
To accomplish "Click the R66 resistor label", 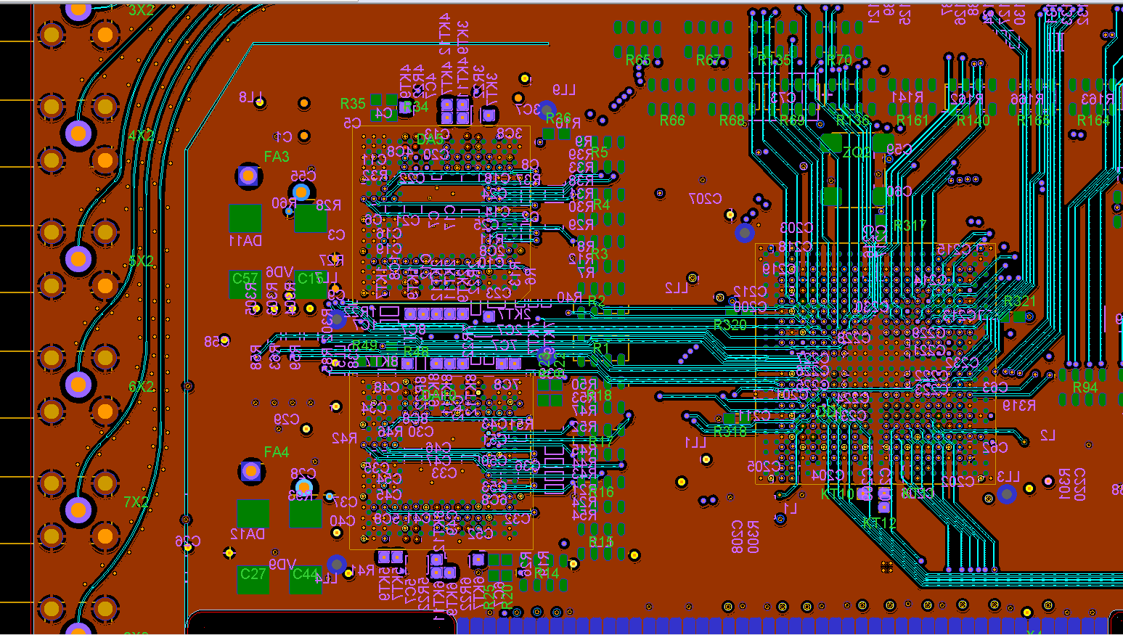I will pos(672,120).
